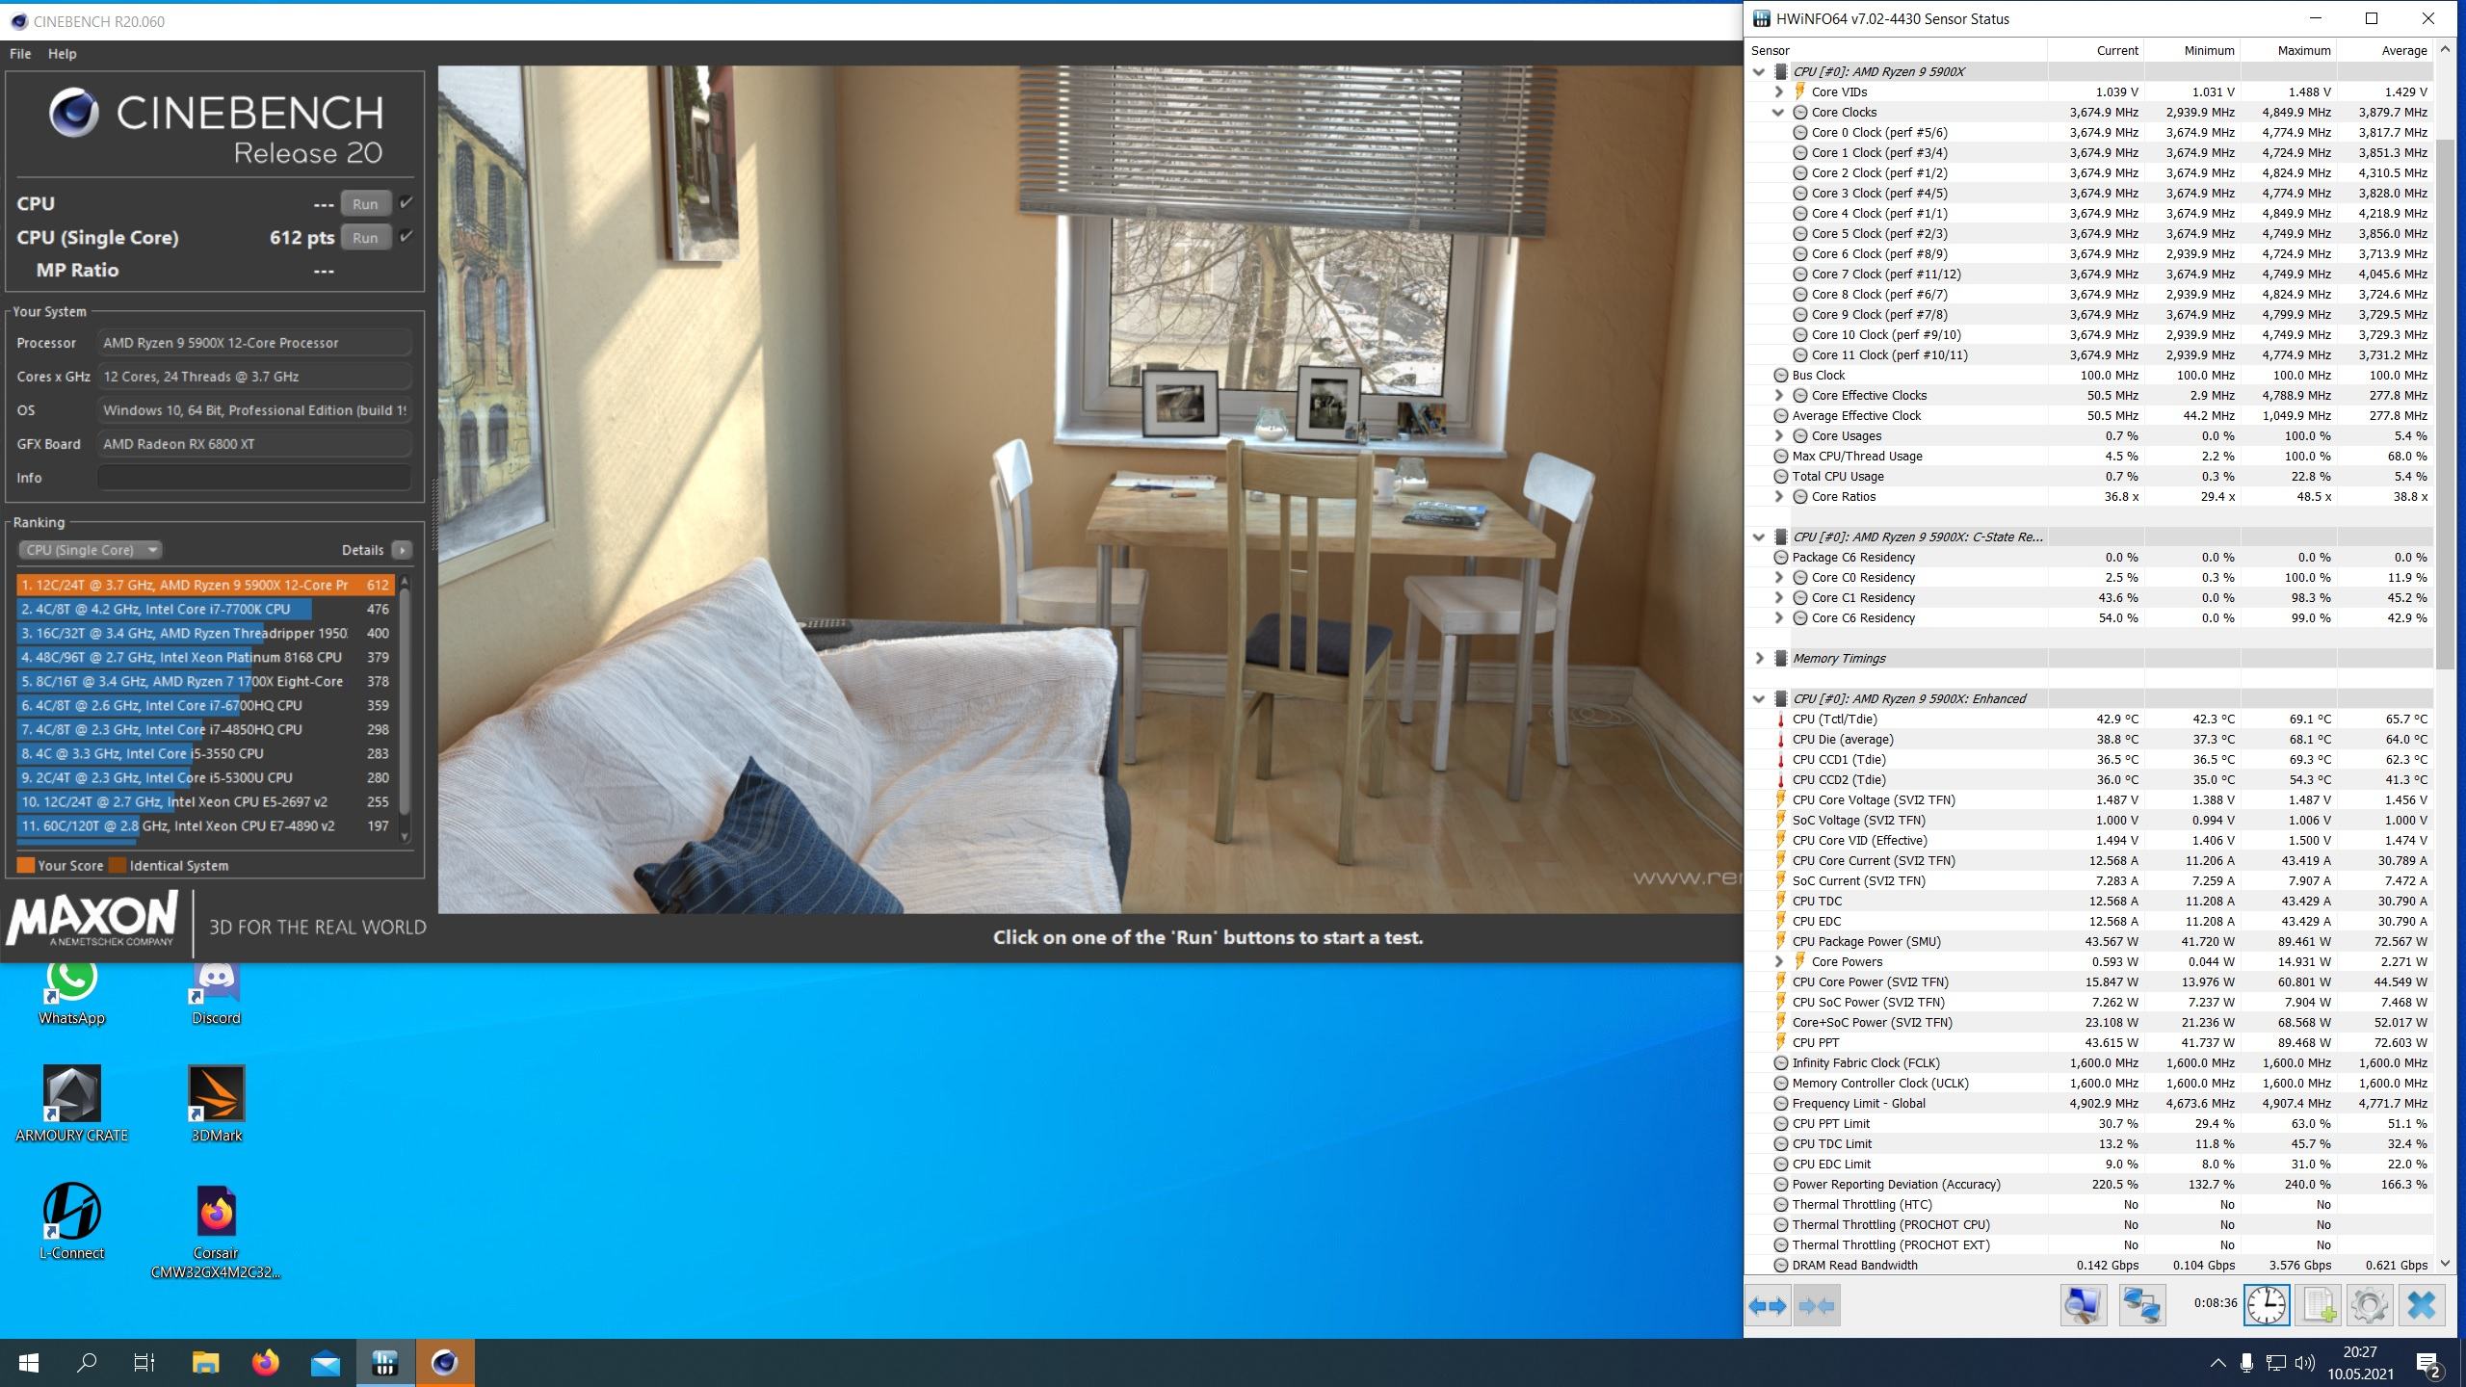Open Task View on taskbar
Image resolution: width=2466 pixels, height=1387 pixels.
point(144,1363)
